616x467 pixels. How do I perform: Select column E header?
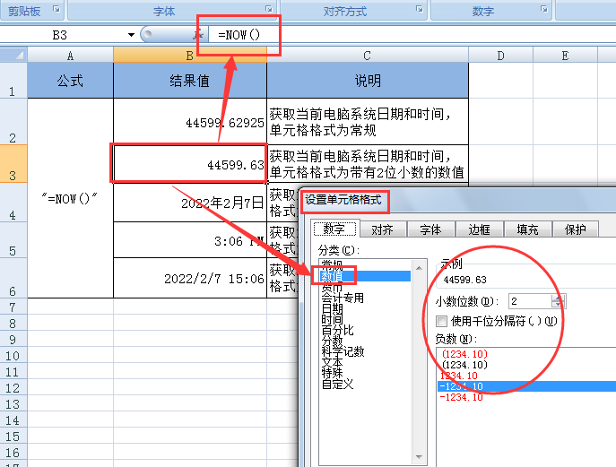tap(565, 56)
